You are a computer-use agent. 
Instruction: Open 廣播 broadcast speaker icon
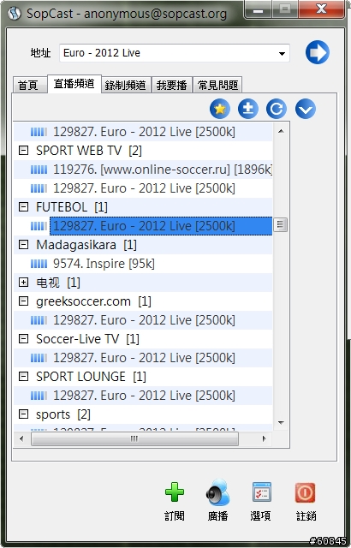click(x=217, y=492)
